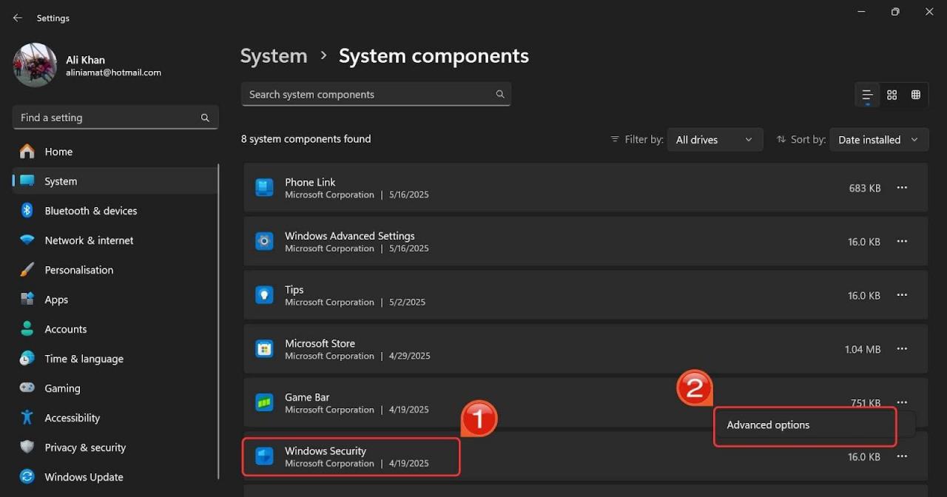The height and width of the screenshot is (497, 947).
Task: Click the Microsoft Store app icon
Action: (264, 348)
